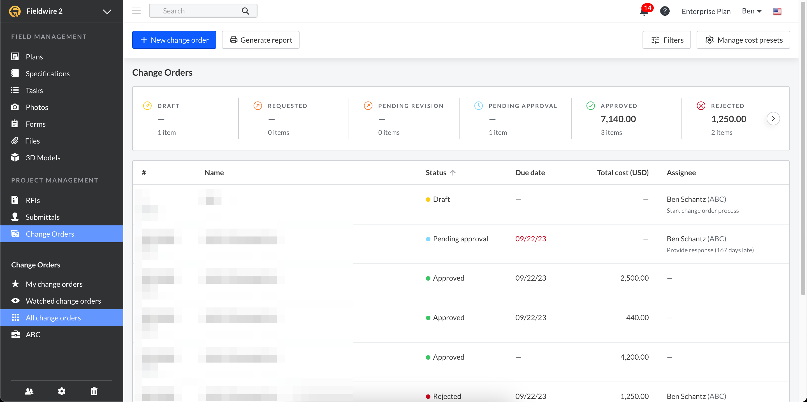Image resolution: width=807 pixels, height=402 pixels.
Task: Toggle Status column sort arrow
Action: [x=453, y=173]
